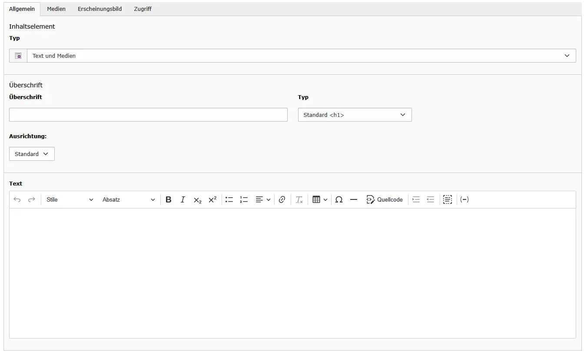The image size is (584, 355).
Task: Click the Bold formatting icon
Action: pos(169,200)
